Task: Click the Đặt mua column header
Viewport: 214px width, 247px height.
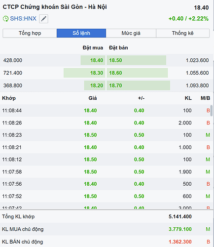Action: point(93,48)
